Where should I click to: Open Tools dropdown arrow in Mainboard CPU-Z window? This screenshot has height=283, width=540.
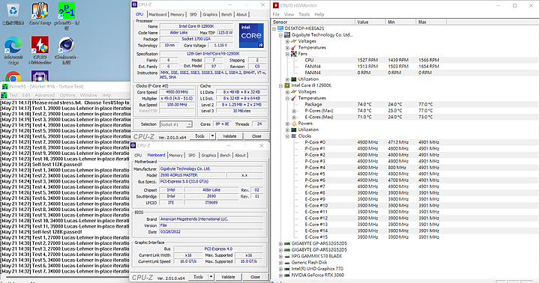211,277
